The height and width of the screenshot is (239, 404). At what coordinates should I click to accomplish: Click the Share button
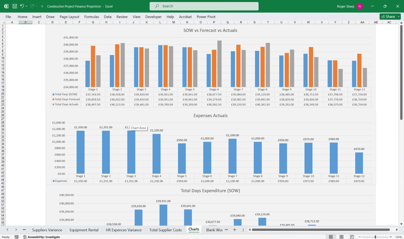coord(388,16)
